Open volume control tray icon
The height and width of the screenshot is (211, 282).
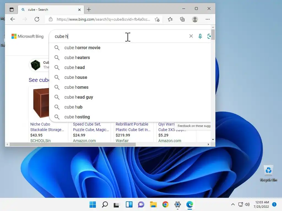click(247, 204)
